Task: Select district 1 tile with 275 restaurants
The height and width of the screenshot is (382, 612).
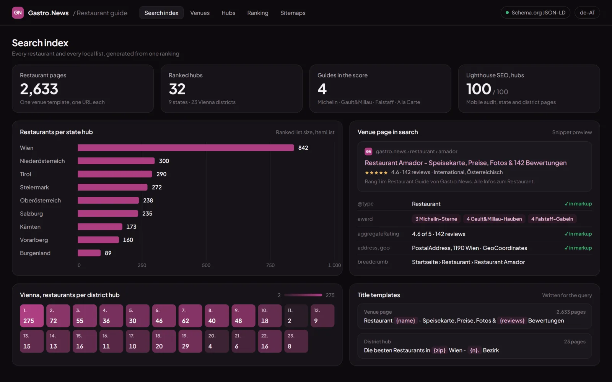Action: (x=32, y=316)
